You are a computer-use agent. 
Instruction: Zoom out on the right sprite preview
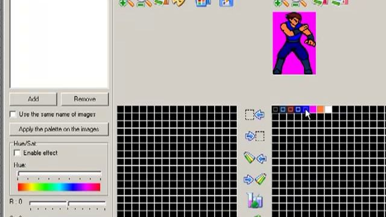click(299, 3)
